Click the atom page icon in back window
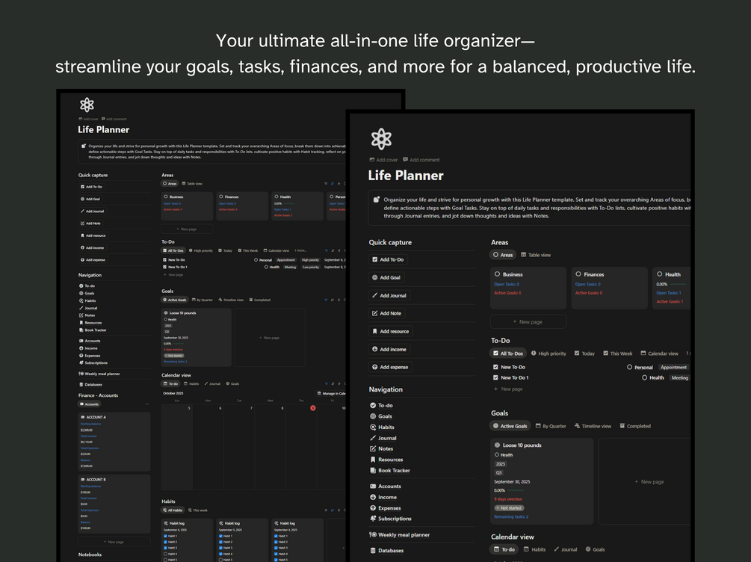The image size is (751, 562). [x=87, y=105]
